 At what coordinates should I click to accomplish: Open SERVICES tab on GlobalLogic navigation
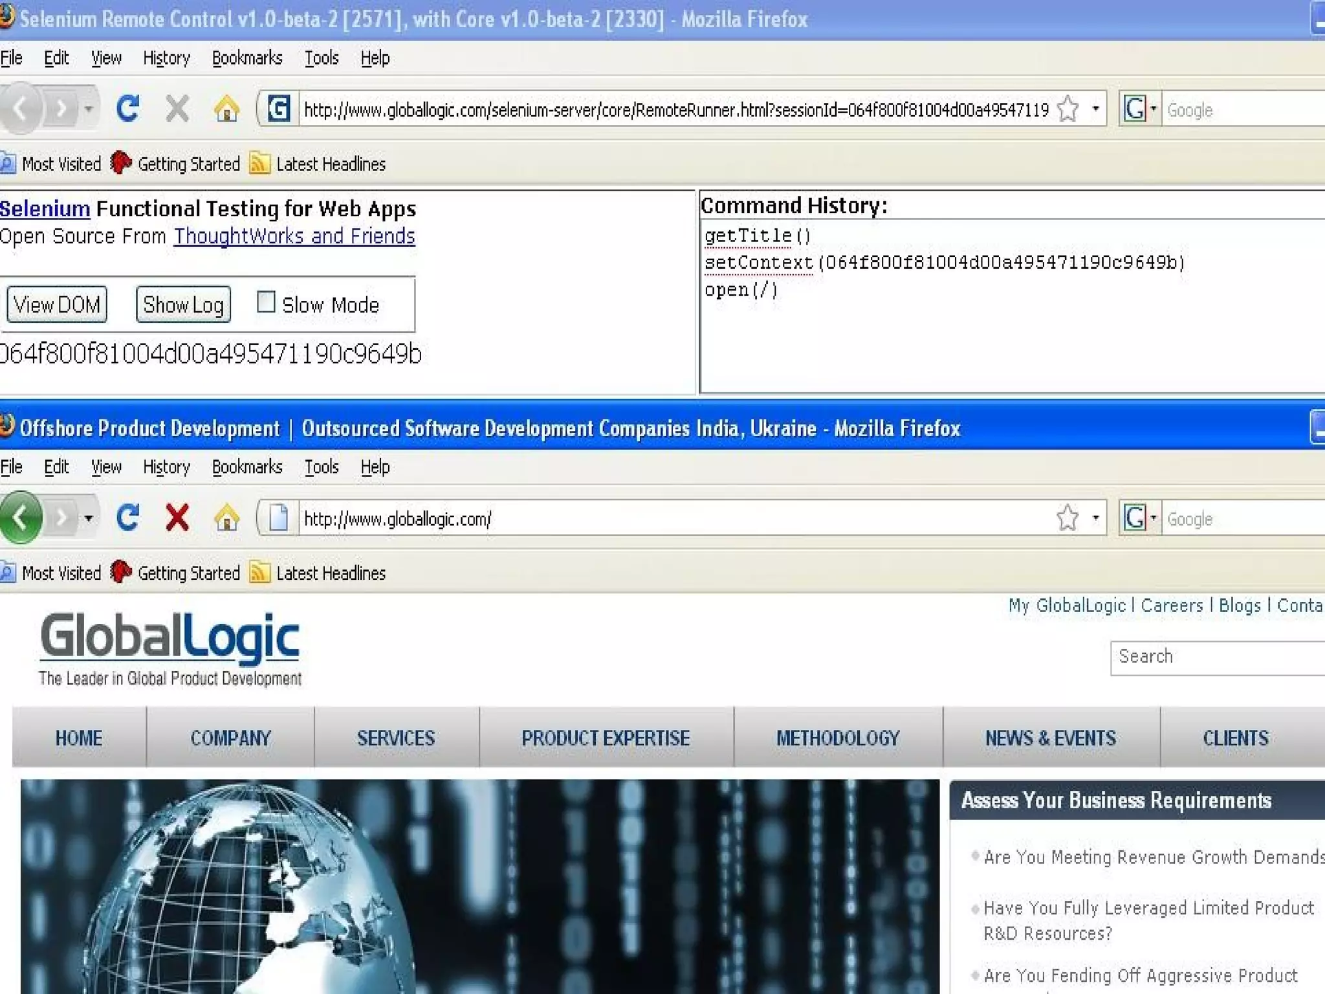pyautogui.click(x=396, y=738)
